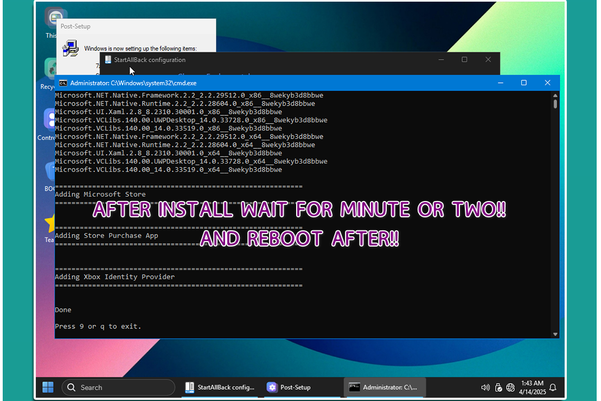Screen dimensions: 601x401
Task: Click the cmd.exe title bar icon
Action: coord(63,83)
